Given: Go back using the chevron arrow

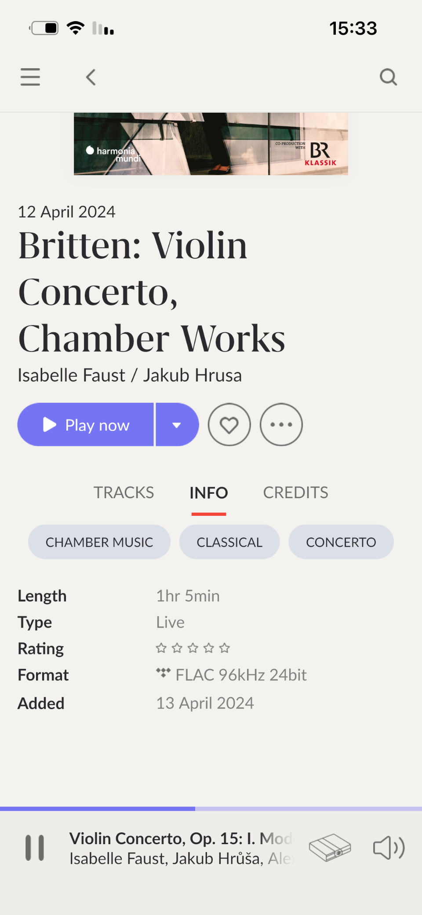Looking at the screenshot, I should pyautogui.click(x=91, y=77).
